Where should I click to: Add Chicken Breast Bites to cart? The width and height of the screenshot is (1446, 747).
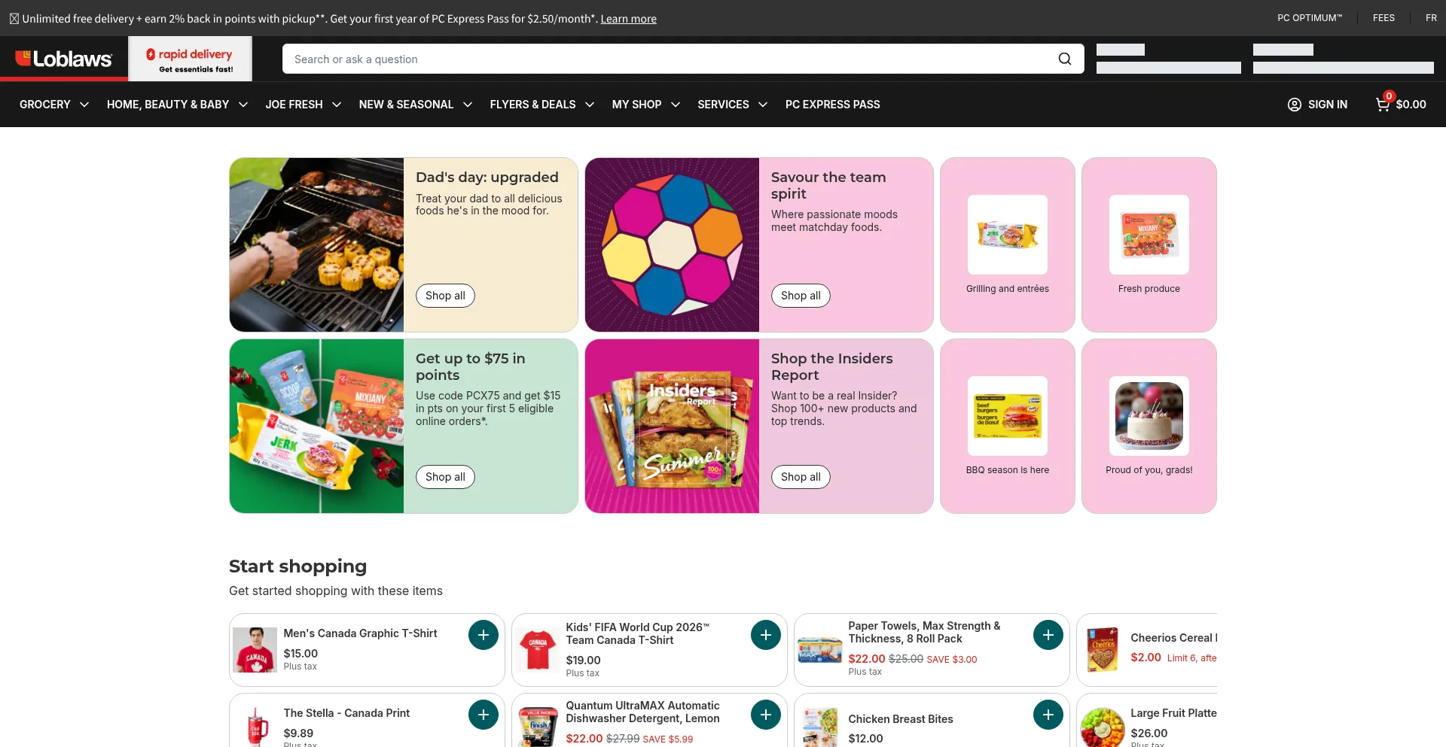pos(1048,715)
